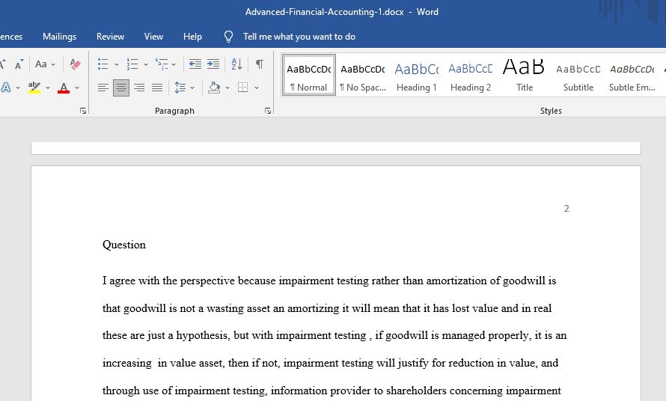Image resolution: width=666 pixels, height=401 pixels.
Task: Click the 'Tell me what you want to do' box
Action: click(299, 37)
